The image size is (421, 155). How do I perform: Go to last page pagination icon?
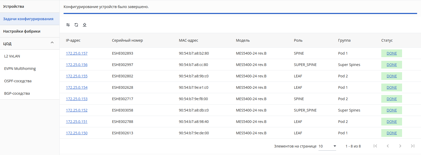click(413, 146)
